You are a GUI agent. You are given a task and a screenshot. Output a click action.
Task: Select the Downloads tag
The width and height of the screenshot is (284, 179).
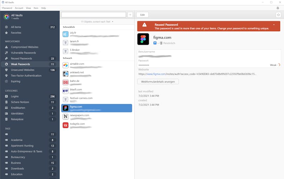click(30, 168)
